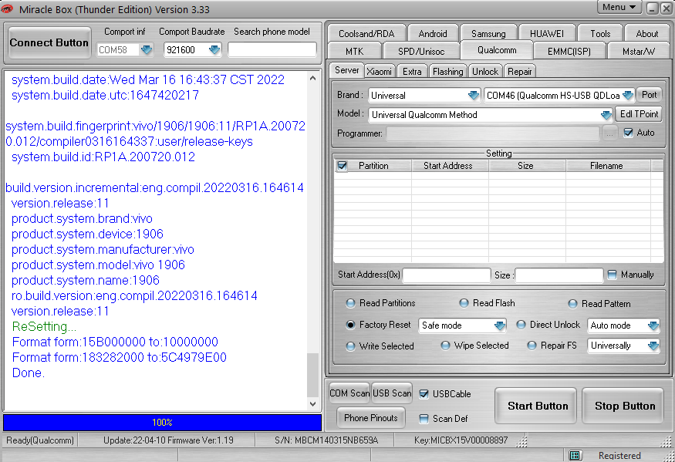Expand the Brand Universal dropdown
This screenshot has width=675, height=462.
474,95
